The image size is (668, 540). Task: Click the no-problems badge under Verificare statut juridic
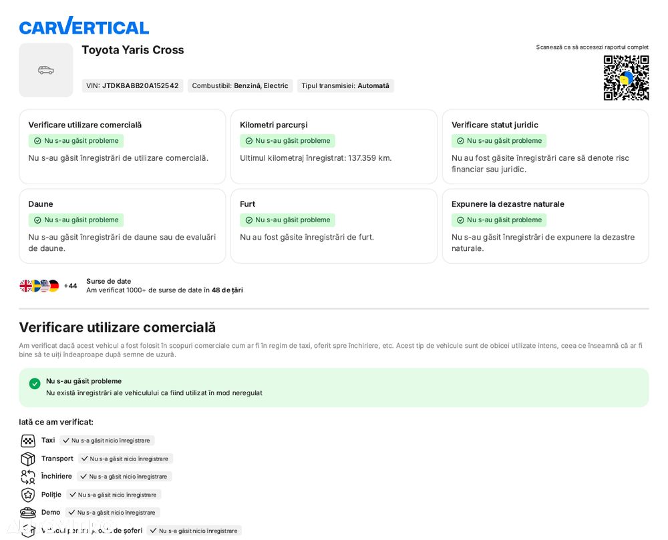point(499,141)
